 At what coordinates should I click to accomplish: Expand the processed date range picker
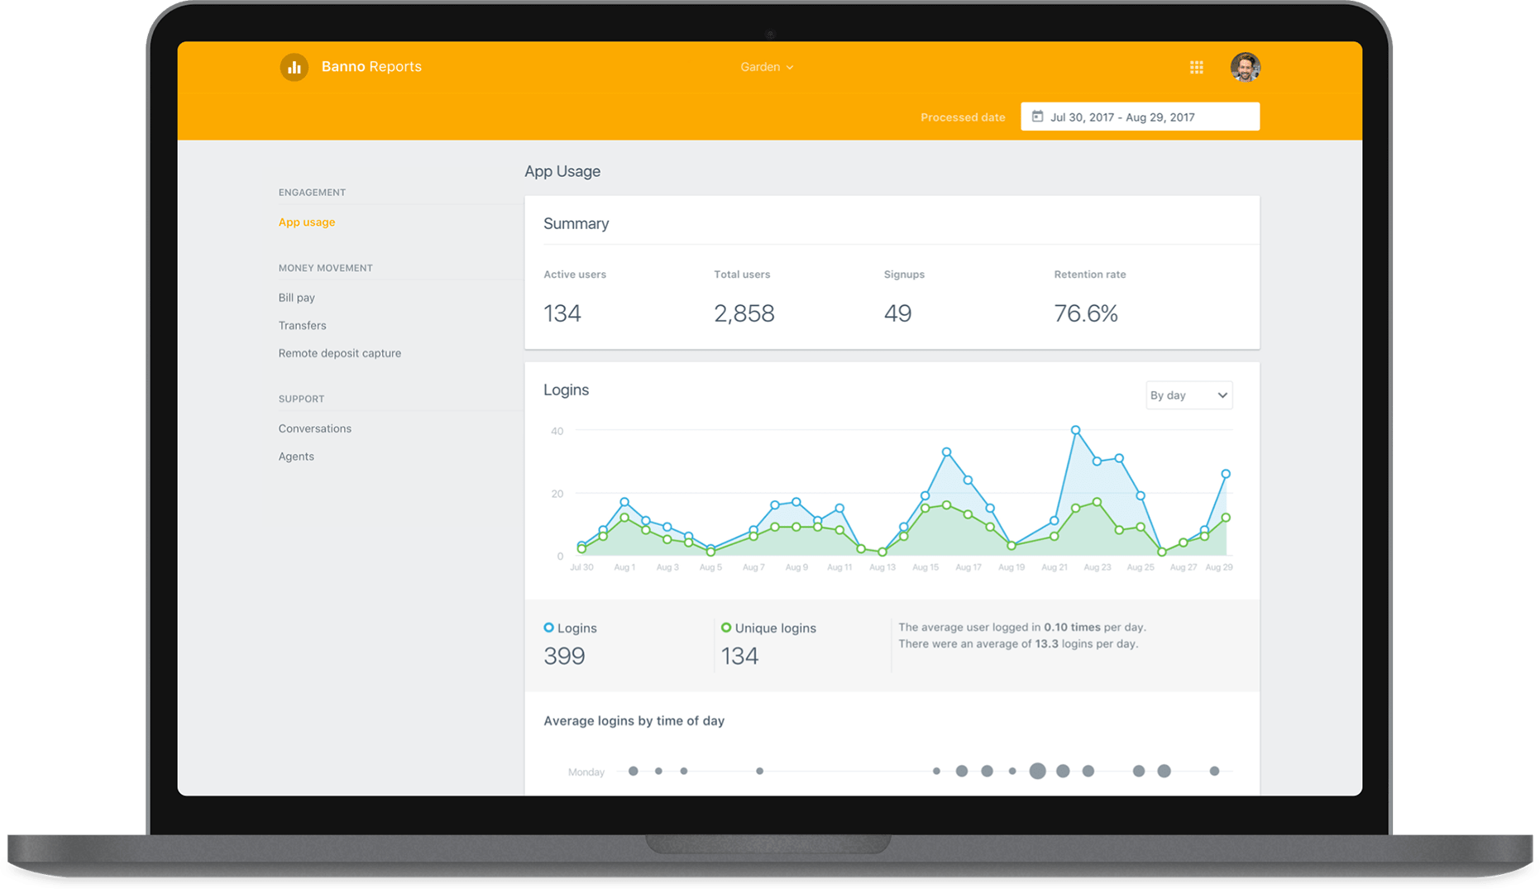pyautogui.click(x=1140, y=117)
